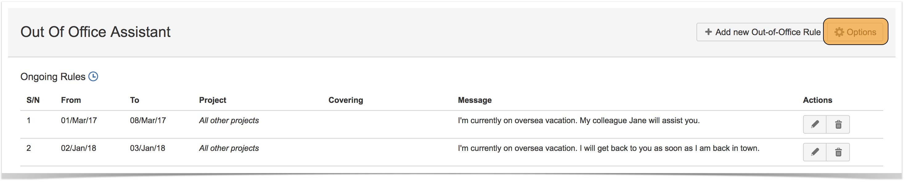Open the Options gear button
906x182 pixels.
[855, 32]
